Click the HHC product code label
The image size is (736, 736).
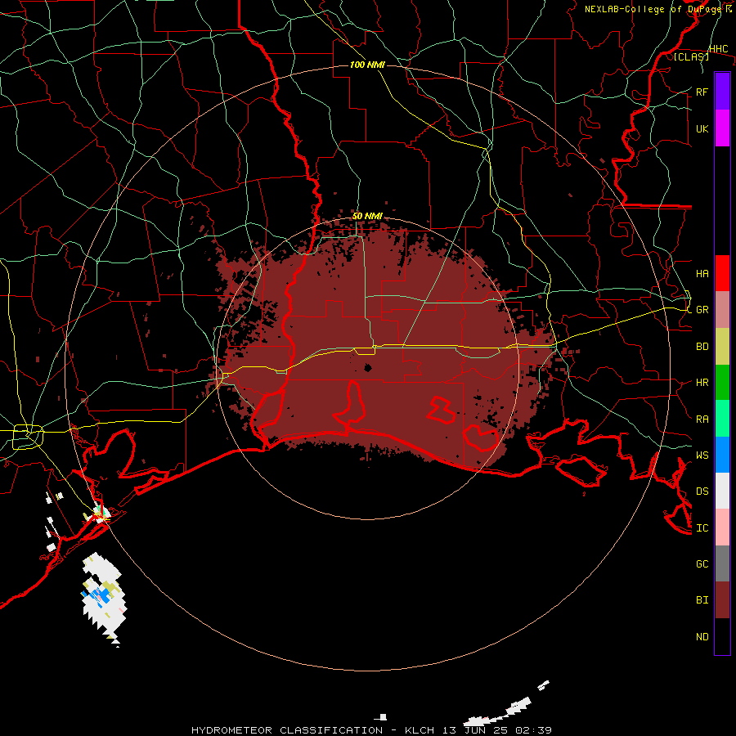tap(719, 48)
